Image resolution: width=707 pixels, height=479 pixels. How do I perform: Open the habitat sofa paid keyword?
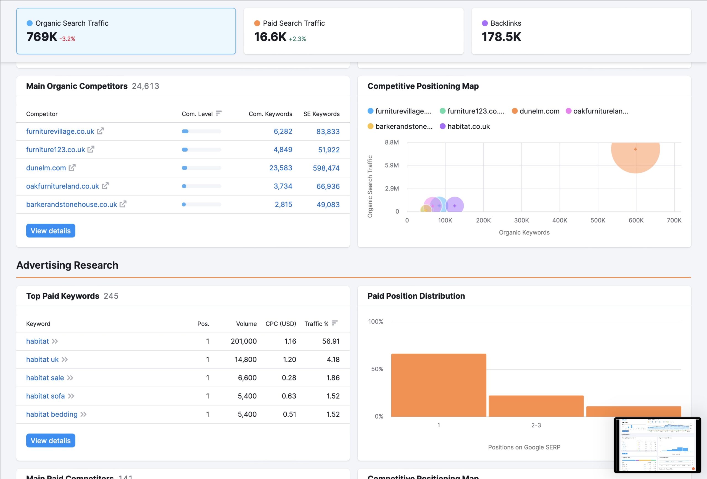click(x=45, y=396)
